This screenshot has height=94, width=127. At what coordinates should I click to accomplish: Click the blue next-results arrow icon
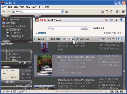[122, 39]
